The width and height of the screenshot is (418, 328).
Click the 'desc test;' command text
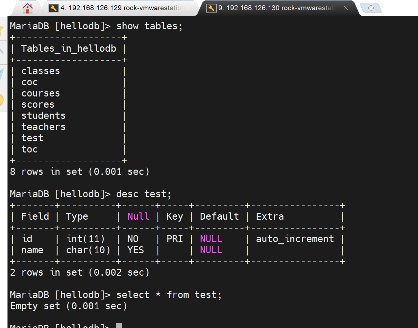(144, 194)
